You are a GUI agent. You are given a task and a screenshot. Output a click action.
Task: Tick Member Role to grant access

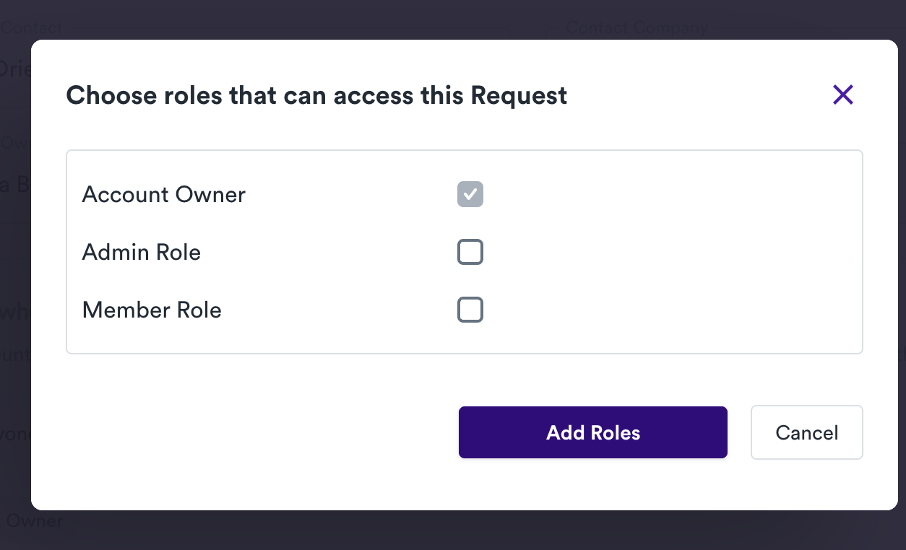470,310
